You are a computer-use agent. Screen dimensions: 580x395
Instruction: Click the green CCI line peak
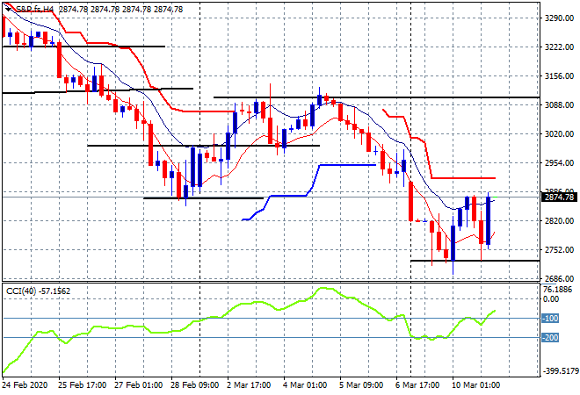(x=323, y=288)
